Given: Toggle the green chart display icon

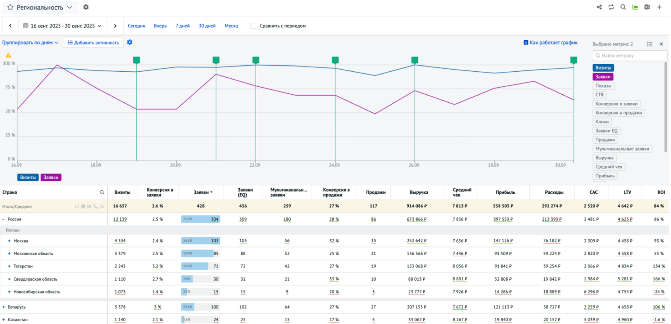Looking at the screenshot, I should pyautogui.click(x=635, y=7).
